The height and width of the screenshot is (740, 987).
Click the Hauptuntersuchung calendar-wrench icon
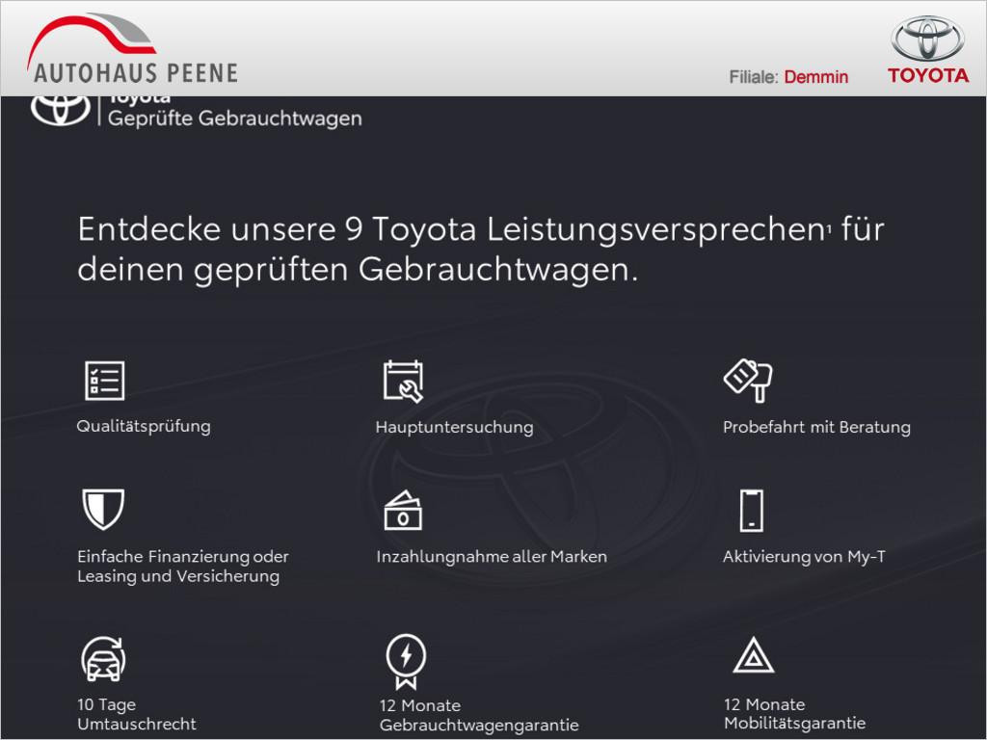click(405, 382)
